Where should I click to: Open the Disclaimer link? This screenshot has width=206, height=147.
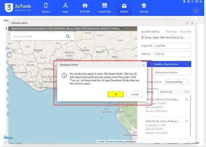click(171, 32)
